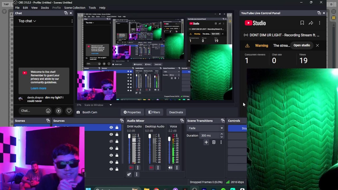
Task: Open Voice channel options three-dot menu
Action: pyautogui.click(x=177, y=168)
